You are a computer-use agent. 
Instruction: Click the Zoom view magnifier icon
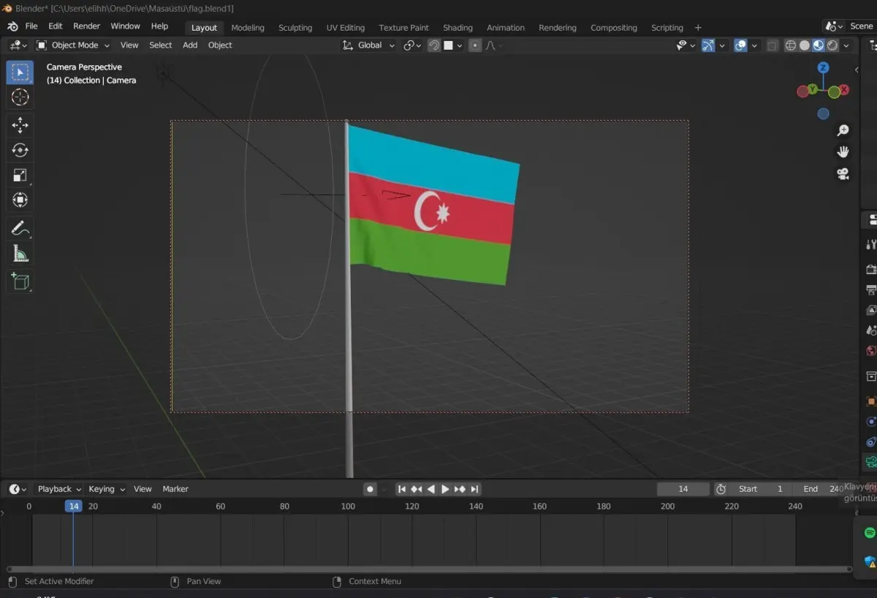pyautogui.click(x=843, y=130)
